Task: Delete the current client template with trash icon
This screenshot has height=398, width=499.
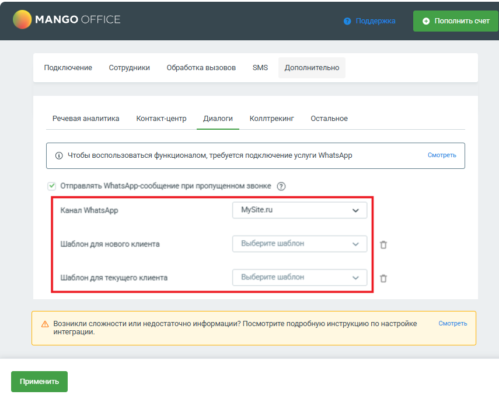Action: point(383,279)
